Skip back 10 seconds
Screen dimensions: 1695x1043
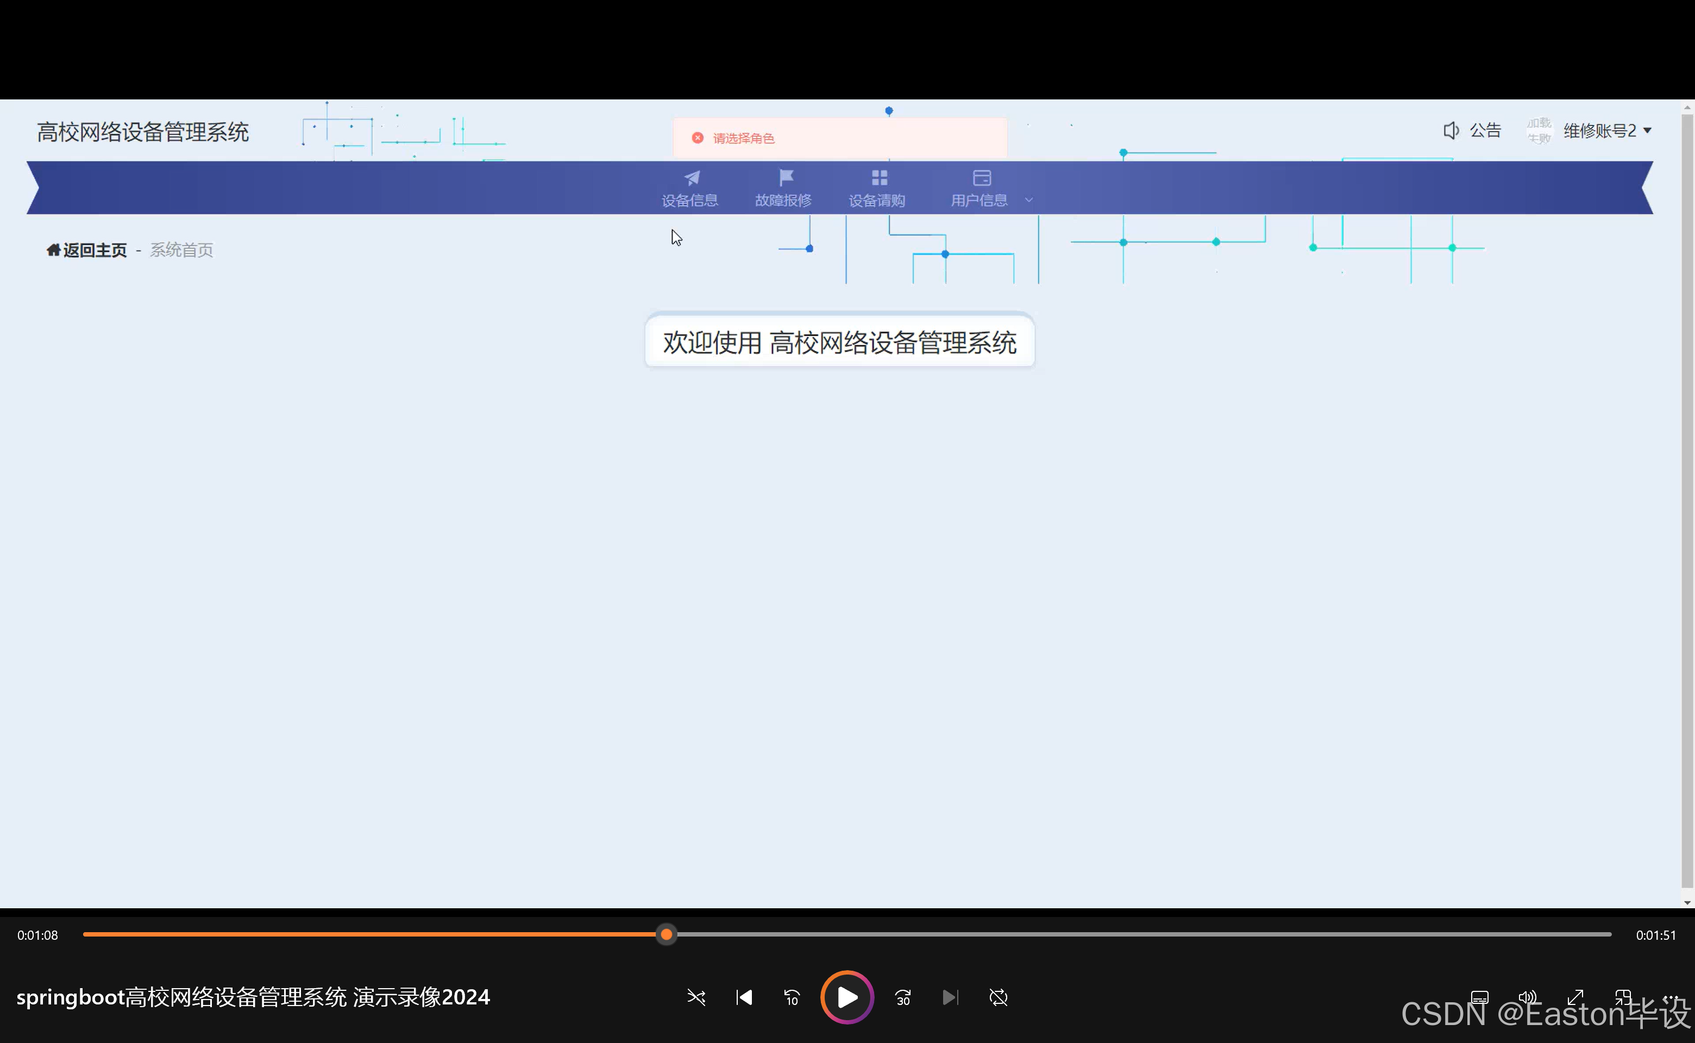[792, 997]
